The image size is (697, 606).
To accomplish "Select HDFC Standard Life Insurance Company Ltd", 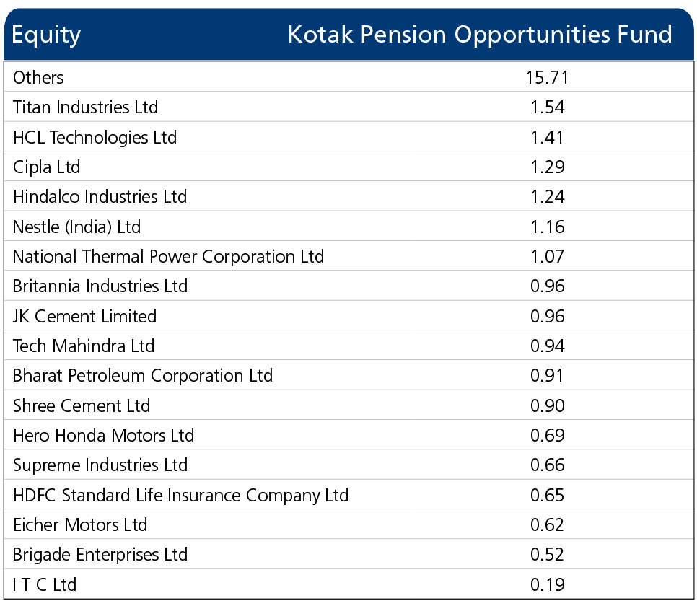I will coord(180,496).
